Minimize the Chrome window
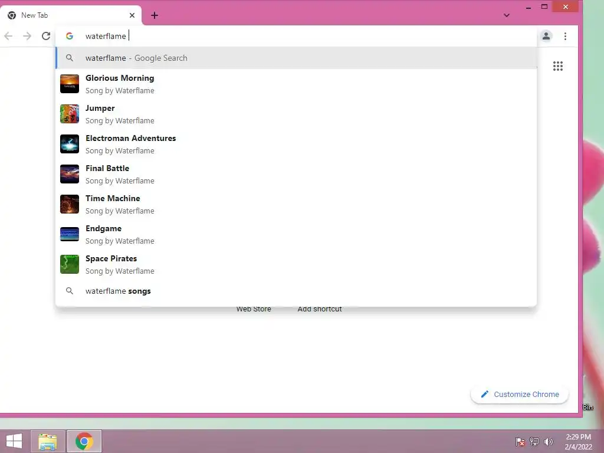This screenshot has width=604, height=453. pyautogui.click(x=528, y=7)
